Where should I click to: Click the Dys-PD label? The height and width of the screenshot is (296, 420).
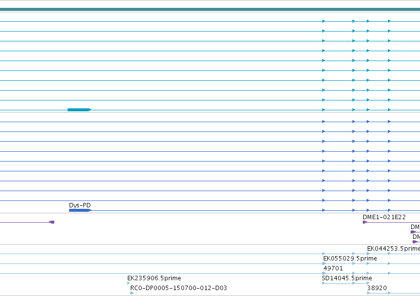tap(80, 205)
